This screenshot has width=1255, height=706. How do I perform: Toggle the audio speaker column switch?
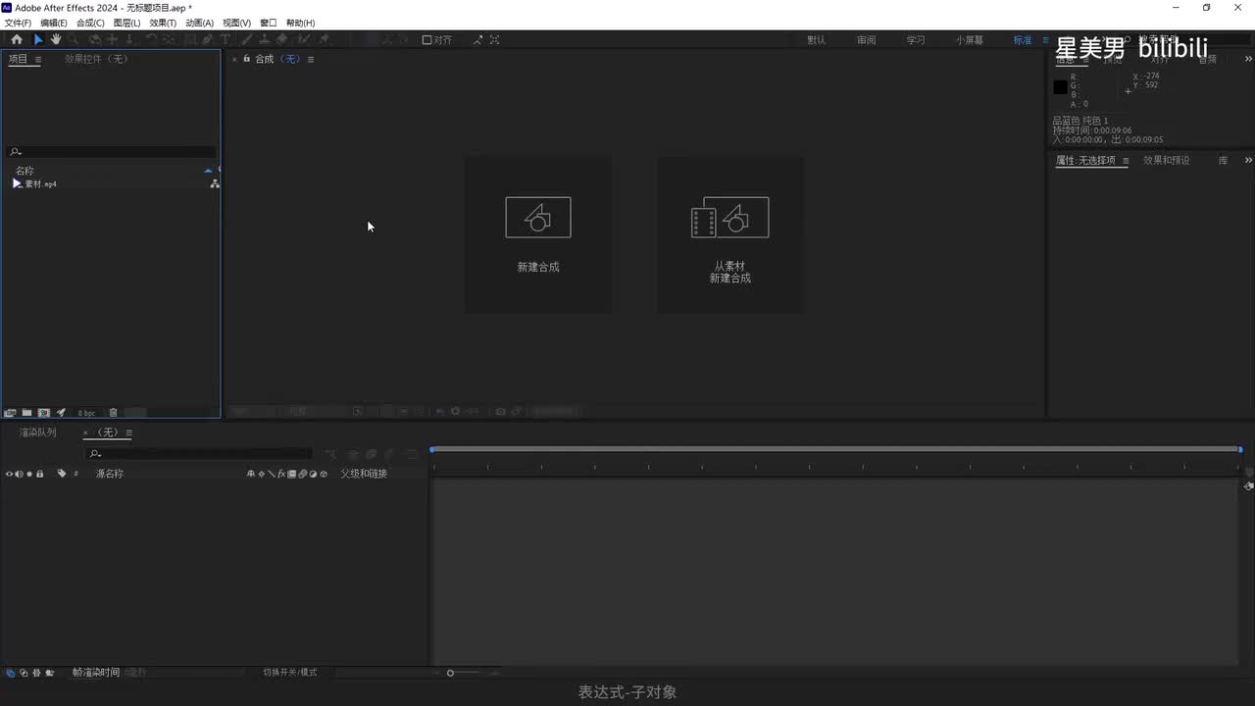(x=19, y=474)
